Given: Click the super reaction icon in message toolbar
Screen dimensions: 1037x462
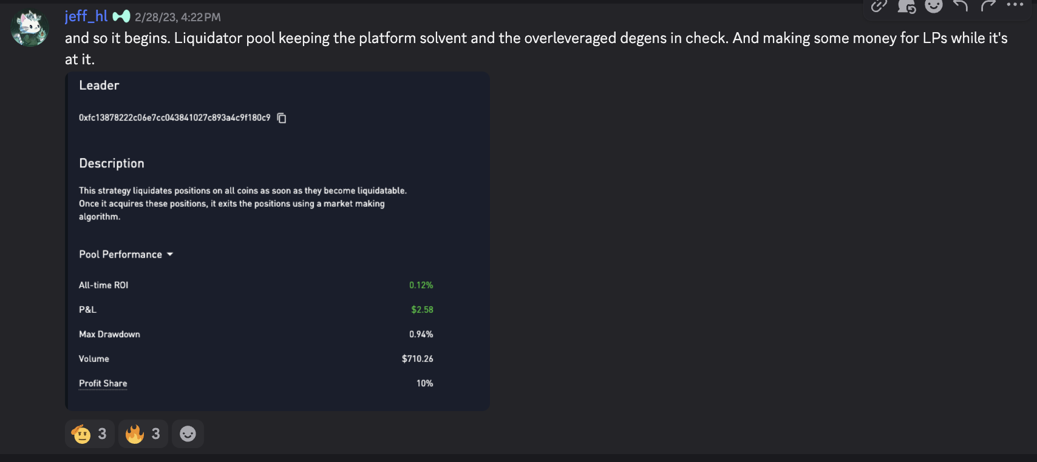Looking at the screenshot, I should [906, 6].
